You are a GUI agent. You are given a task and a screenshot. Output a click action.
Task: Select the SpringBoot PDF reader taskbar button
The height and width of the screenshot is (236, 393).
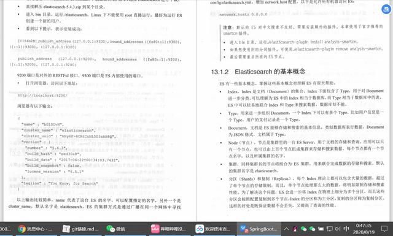click(x=259, y=229)
